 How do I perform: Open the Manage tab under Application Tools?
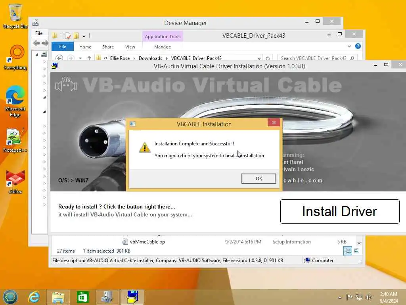click(x=163, y=47)
